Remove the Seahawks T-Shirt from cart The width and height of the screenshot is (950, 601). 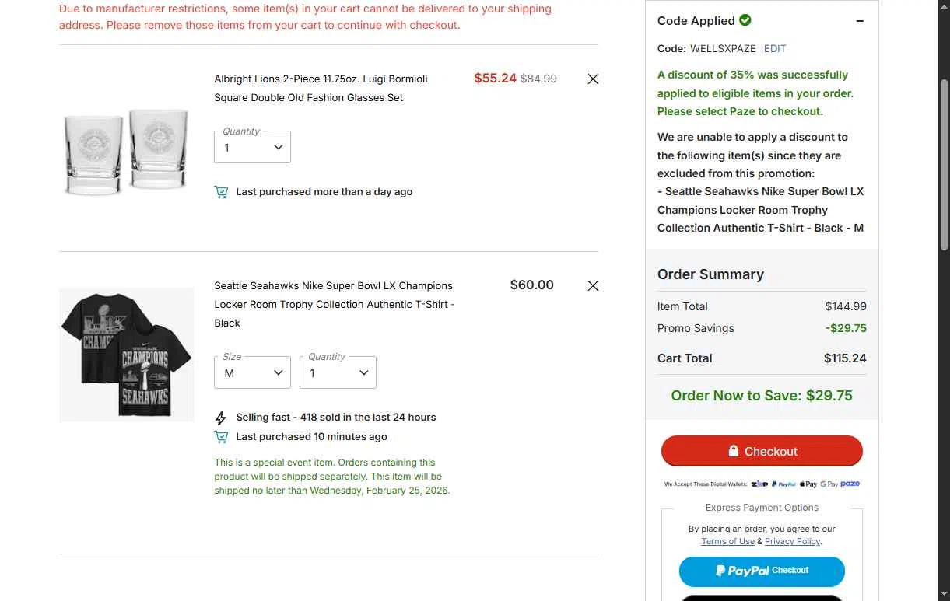[x=593, y=285]
